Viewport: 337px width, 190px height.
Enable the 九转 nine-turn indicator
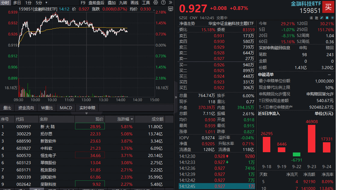[123, 3]
